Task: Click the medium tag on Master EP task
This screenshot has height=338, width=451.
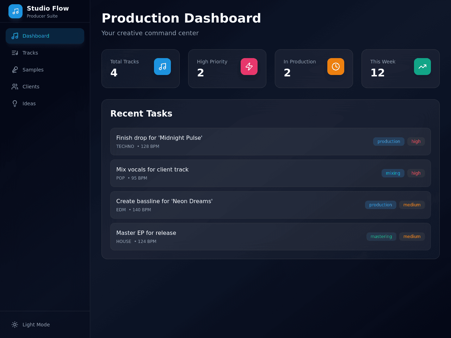Action: coord(412,237)
